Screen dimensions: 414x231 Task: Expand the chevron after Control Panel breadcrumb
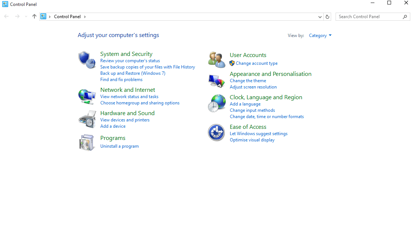pos(85,17)
